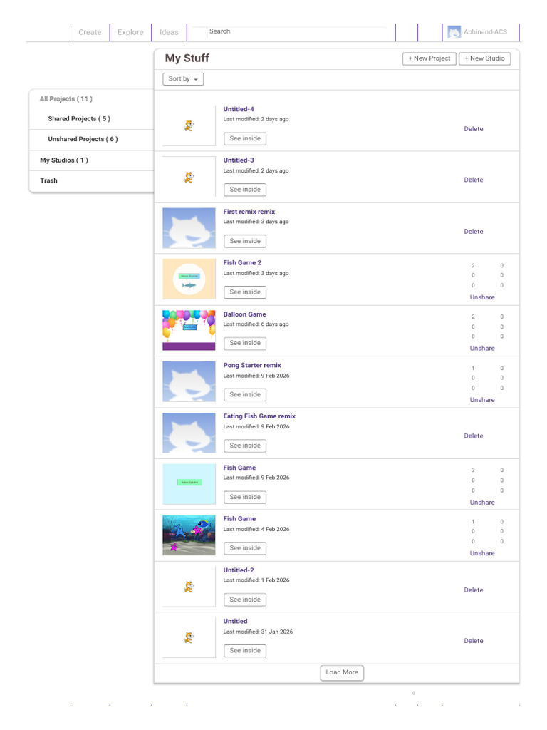See inside First remix remix
Screen dimensions: 547x730
click(x=245, y=241)
